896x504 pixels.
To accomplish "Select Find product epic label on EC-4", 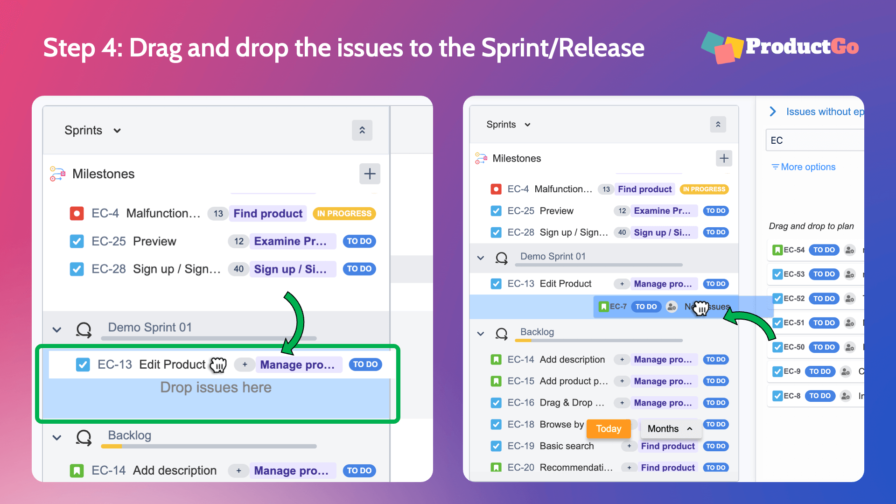I will [269, 213].
